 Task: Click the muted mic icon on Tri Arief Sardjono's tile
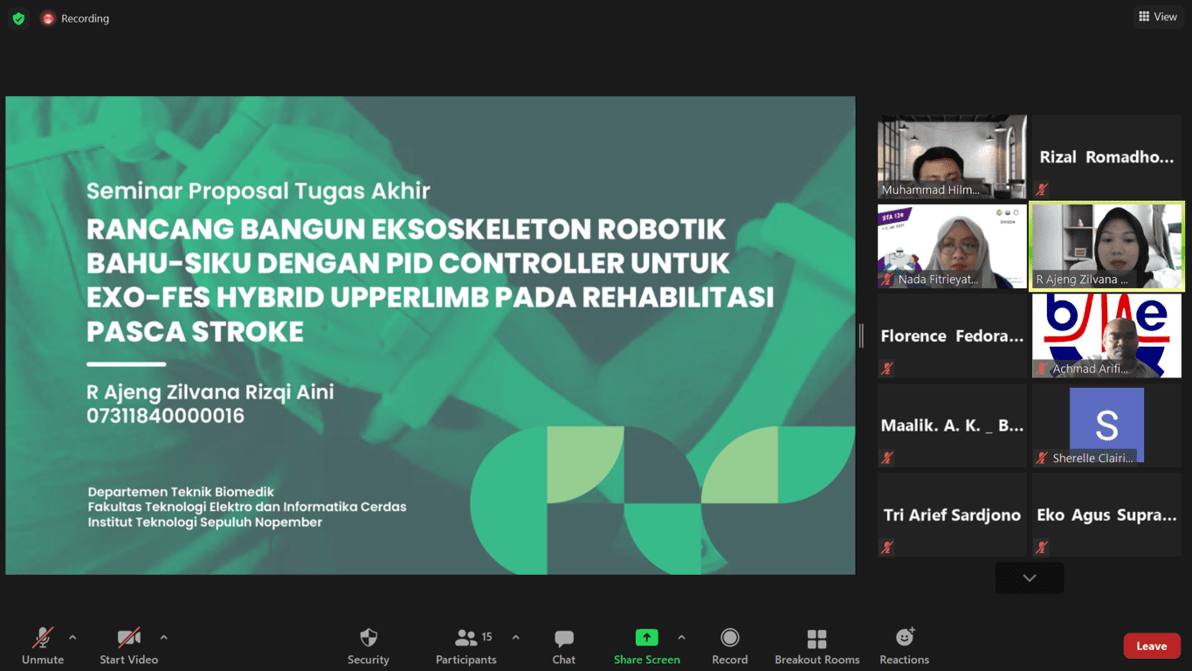tap(886, 547)
